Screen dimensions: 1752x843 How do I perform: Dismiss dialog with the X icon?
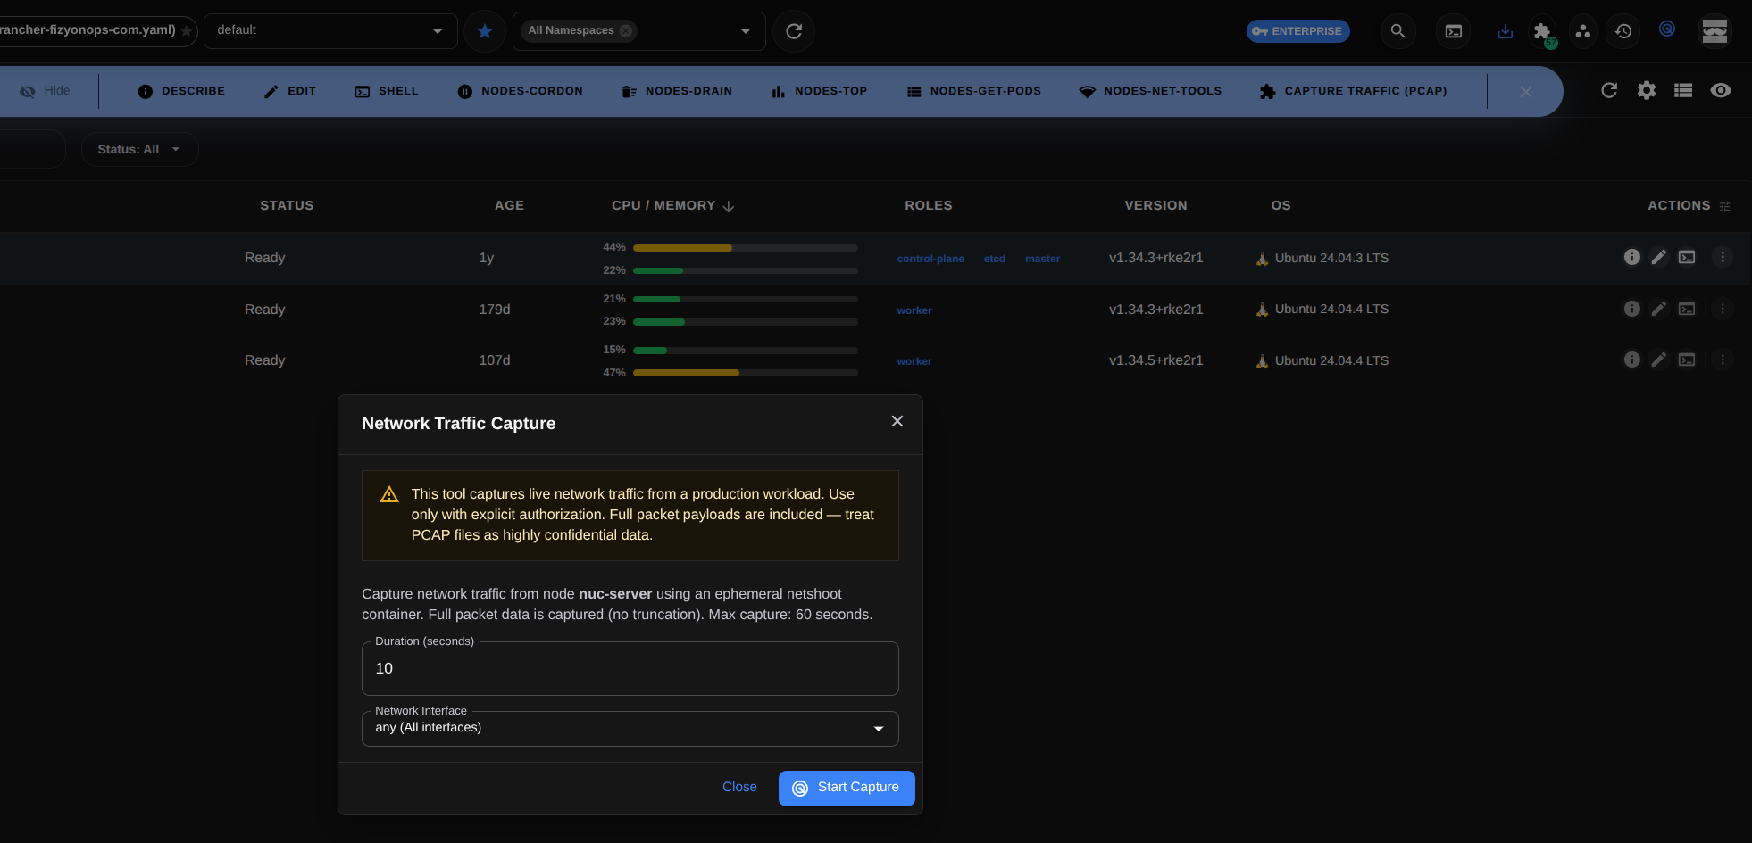[x=897, y=421]
